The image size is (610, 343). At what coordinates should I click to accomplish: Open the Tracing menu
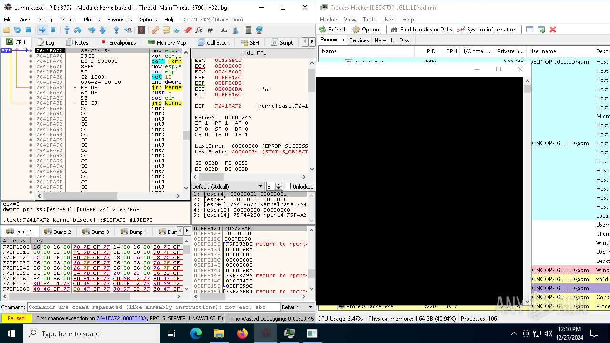coord(68,20)
